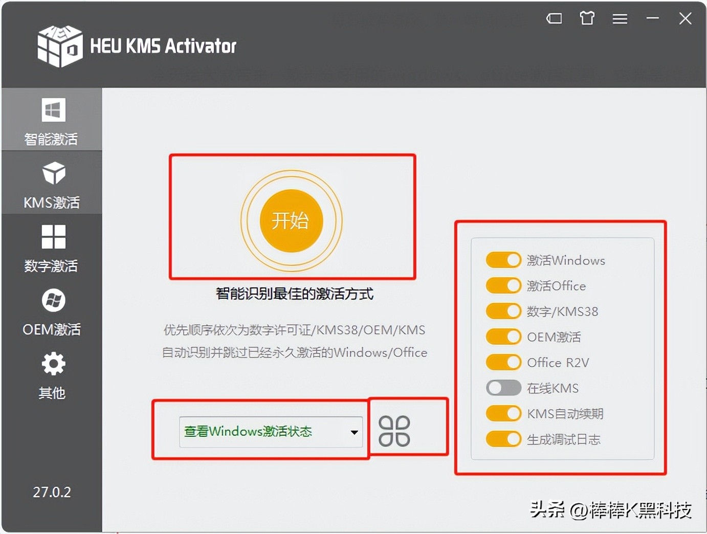Image resolution: width=707 pixels, height=534 pixels.
Task: Click the HEU KMS Activator logo
Action: 135,46
